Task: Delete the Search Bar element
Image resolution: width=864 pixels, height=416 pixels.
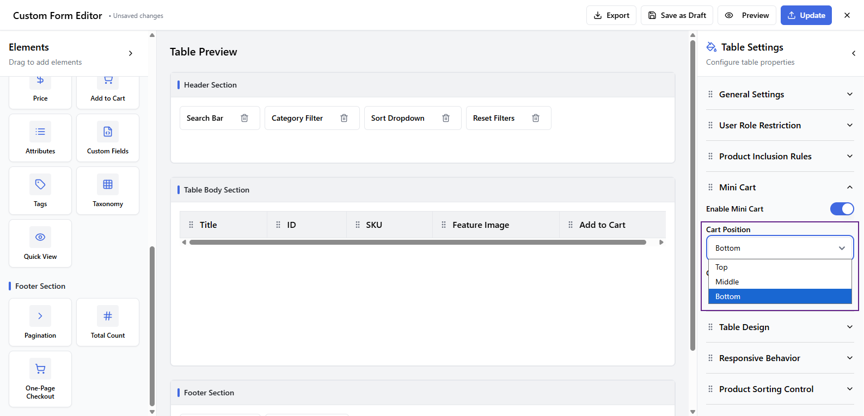Action: pyautogui.click(x=244, y=118)
